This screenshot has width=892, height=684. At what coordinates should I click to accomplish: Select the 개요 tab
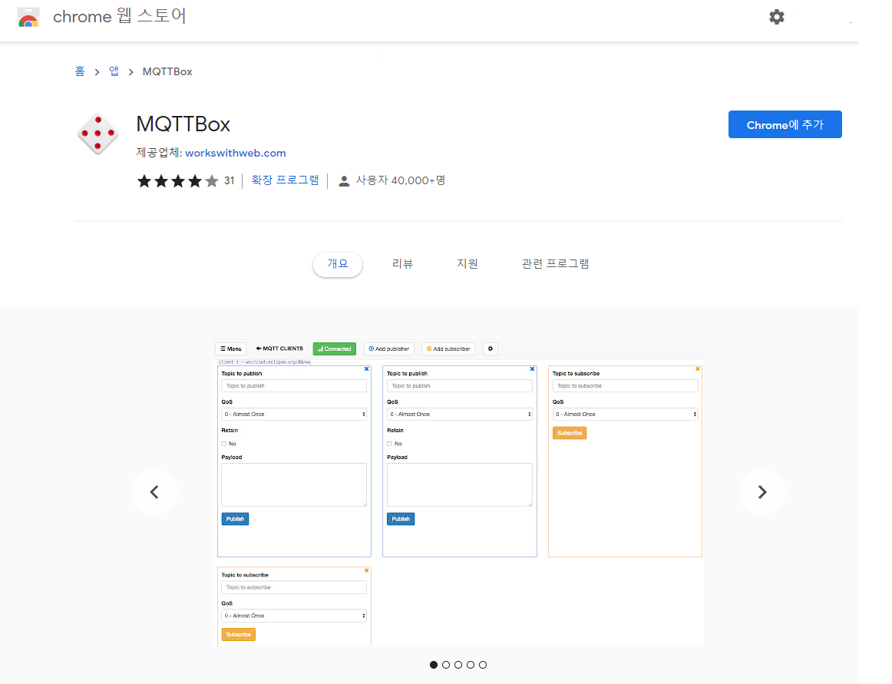click(338, 264)
